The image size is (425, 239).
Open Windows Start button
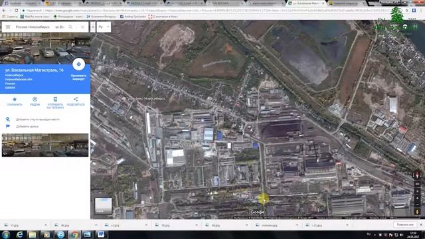click(6, 234)
